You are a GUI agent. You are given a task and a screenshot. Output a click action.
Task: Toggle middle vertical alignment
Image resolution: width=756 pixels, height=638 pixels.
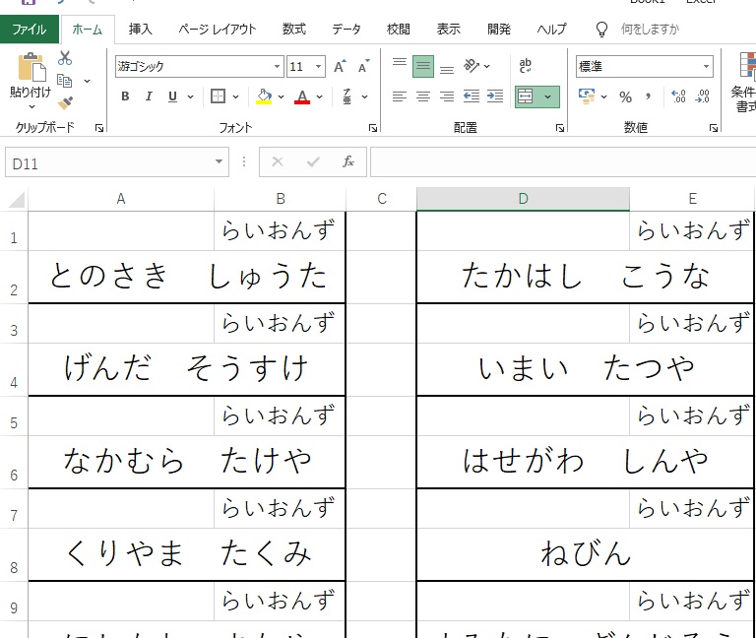click(x=423, y=66)
